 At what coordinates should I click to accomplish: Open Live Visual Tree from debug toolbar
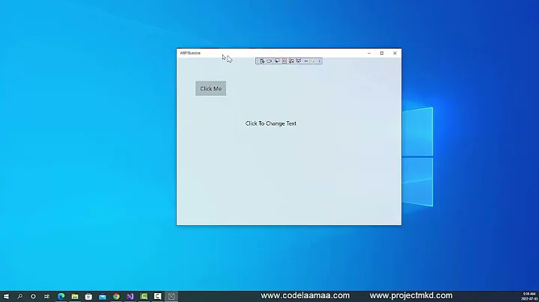262,61
